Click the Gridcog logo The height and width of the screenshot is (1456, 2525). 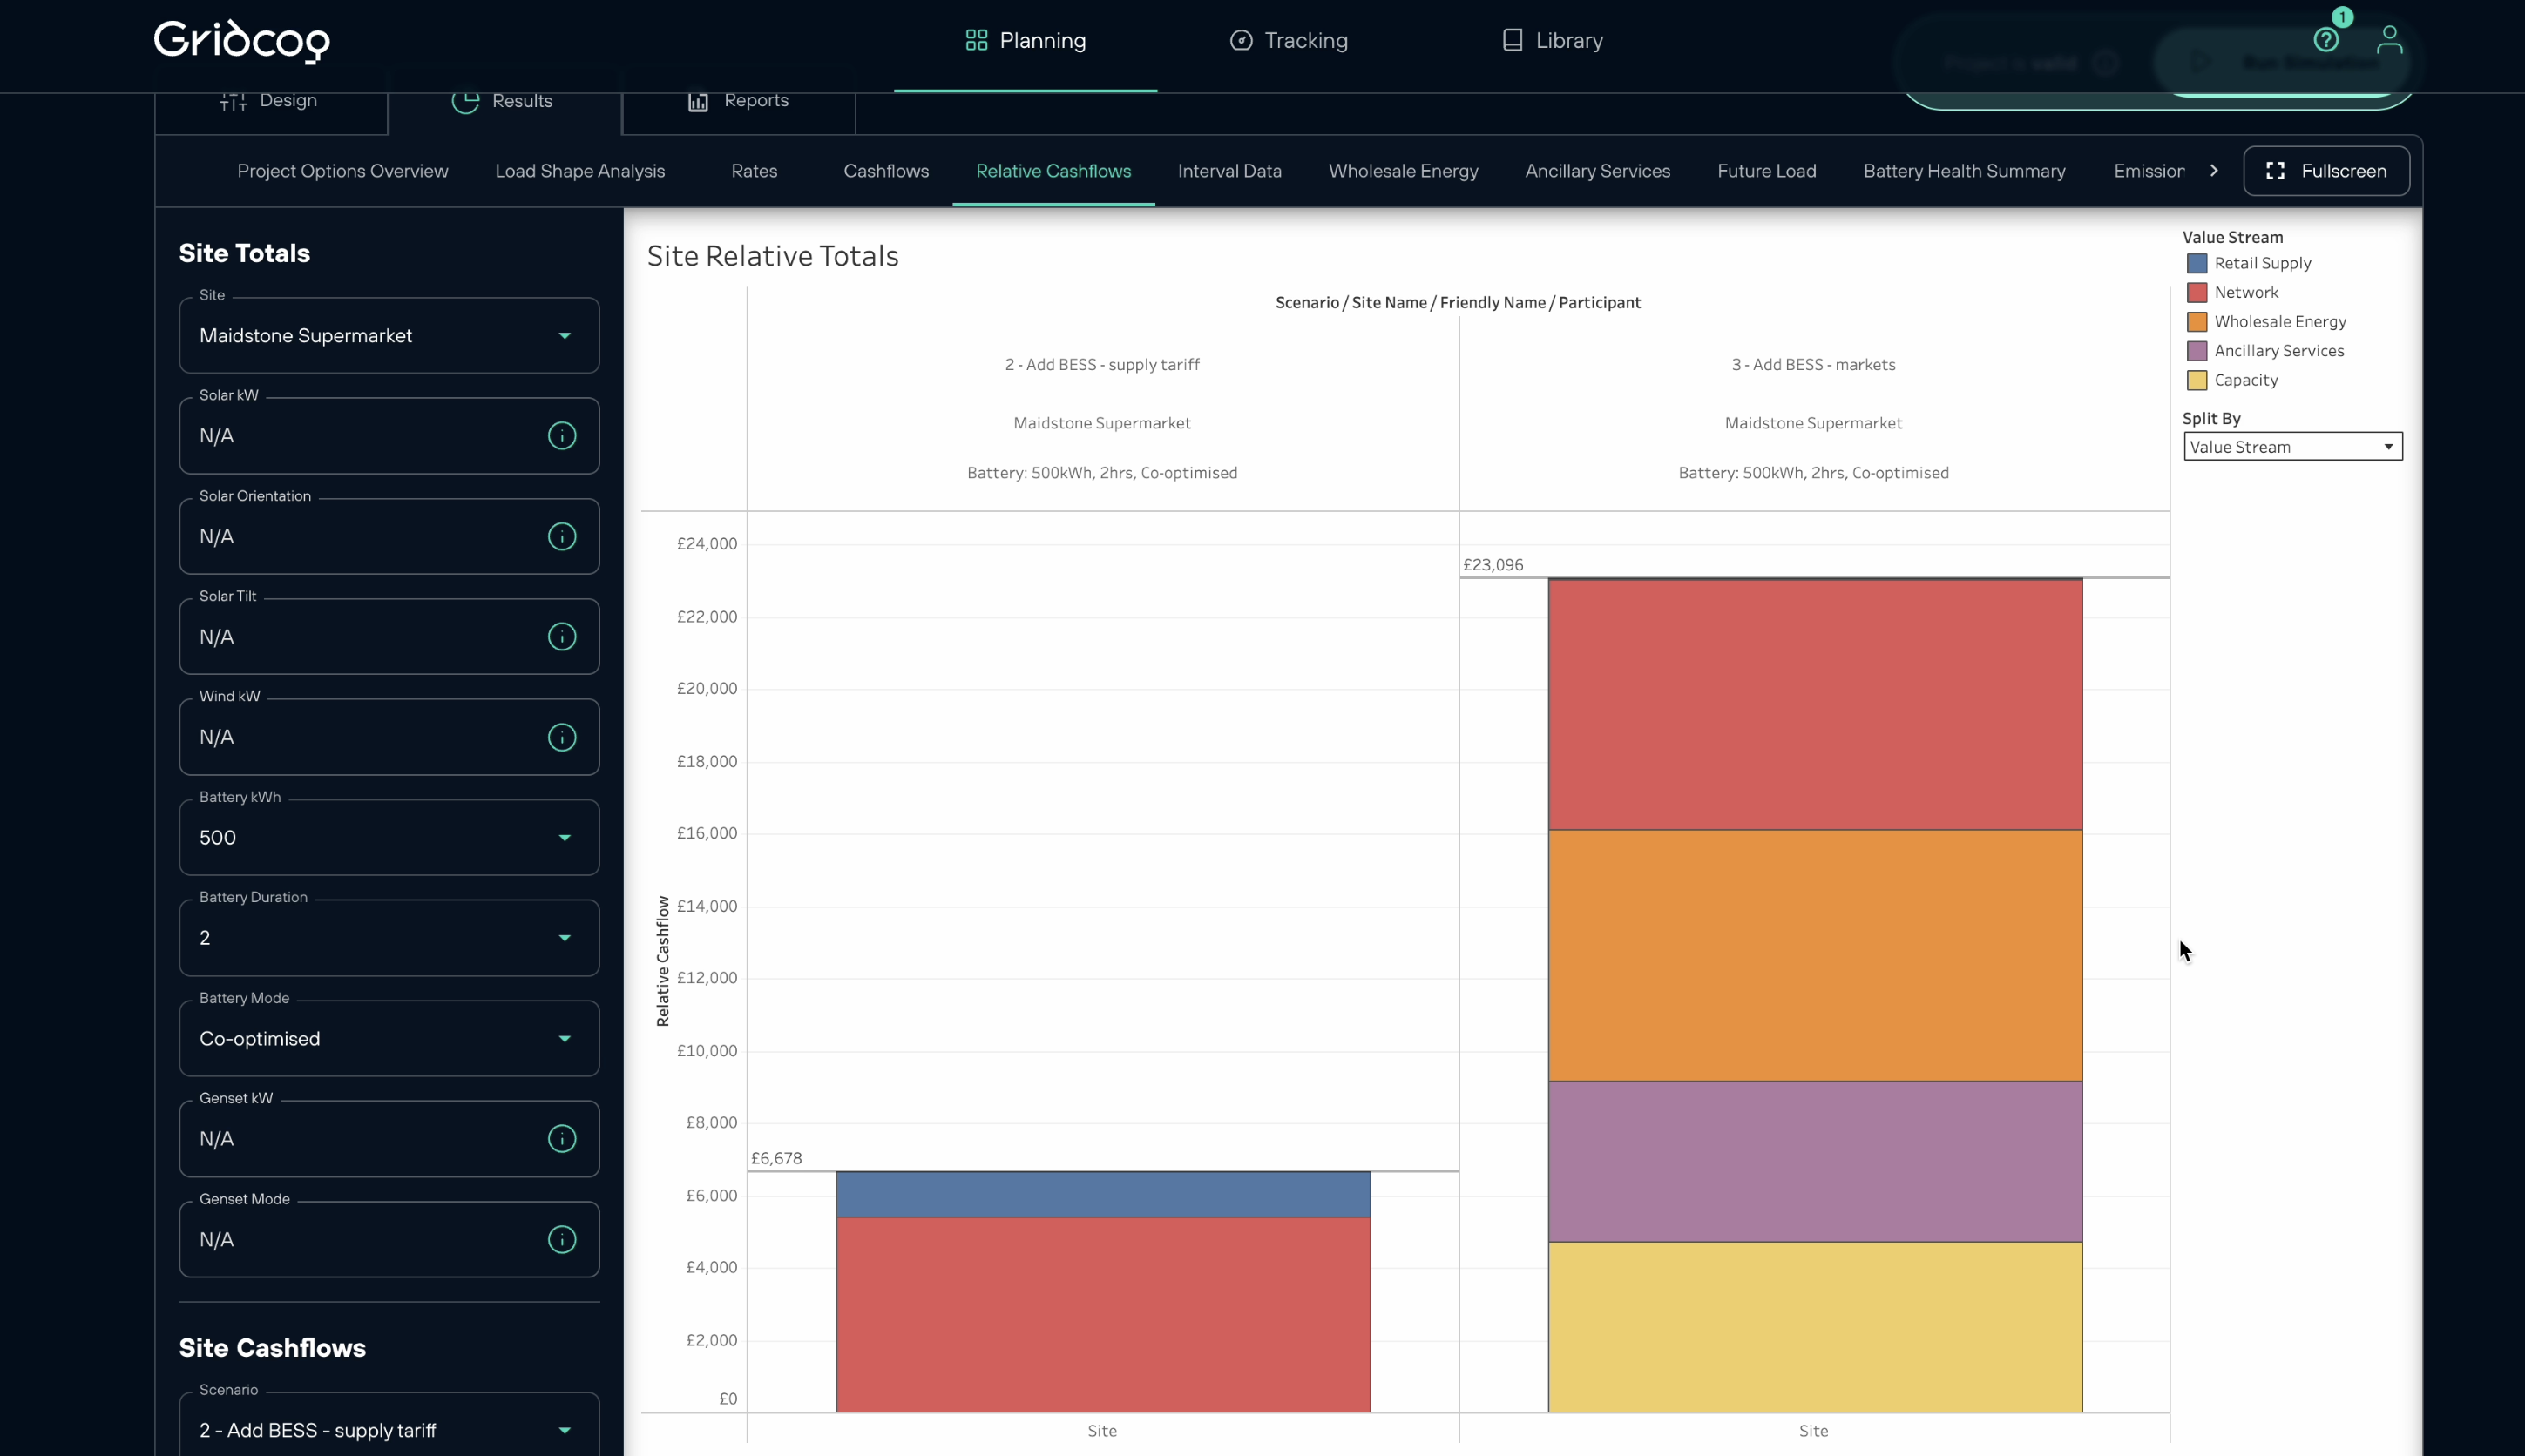240,41
